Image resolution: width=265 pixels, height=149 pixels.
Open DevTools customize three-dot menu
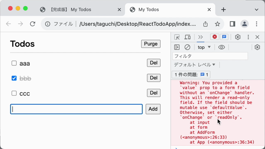tap(248, 37)
